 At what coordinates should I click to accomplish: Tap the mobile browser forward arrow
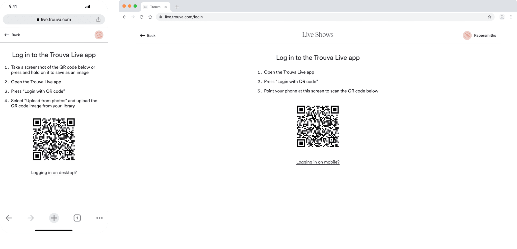(x=31, y=218)
